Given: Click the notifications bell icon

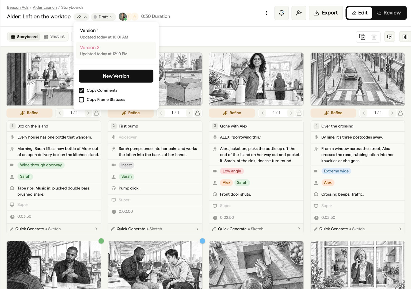Looking at the screenshot, I should pos(281,13).
